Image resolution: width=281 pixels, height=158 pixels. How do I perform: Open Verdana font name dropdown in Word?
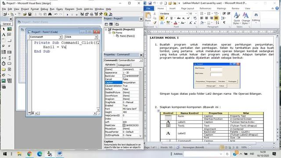click(x=187, y=14)
